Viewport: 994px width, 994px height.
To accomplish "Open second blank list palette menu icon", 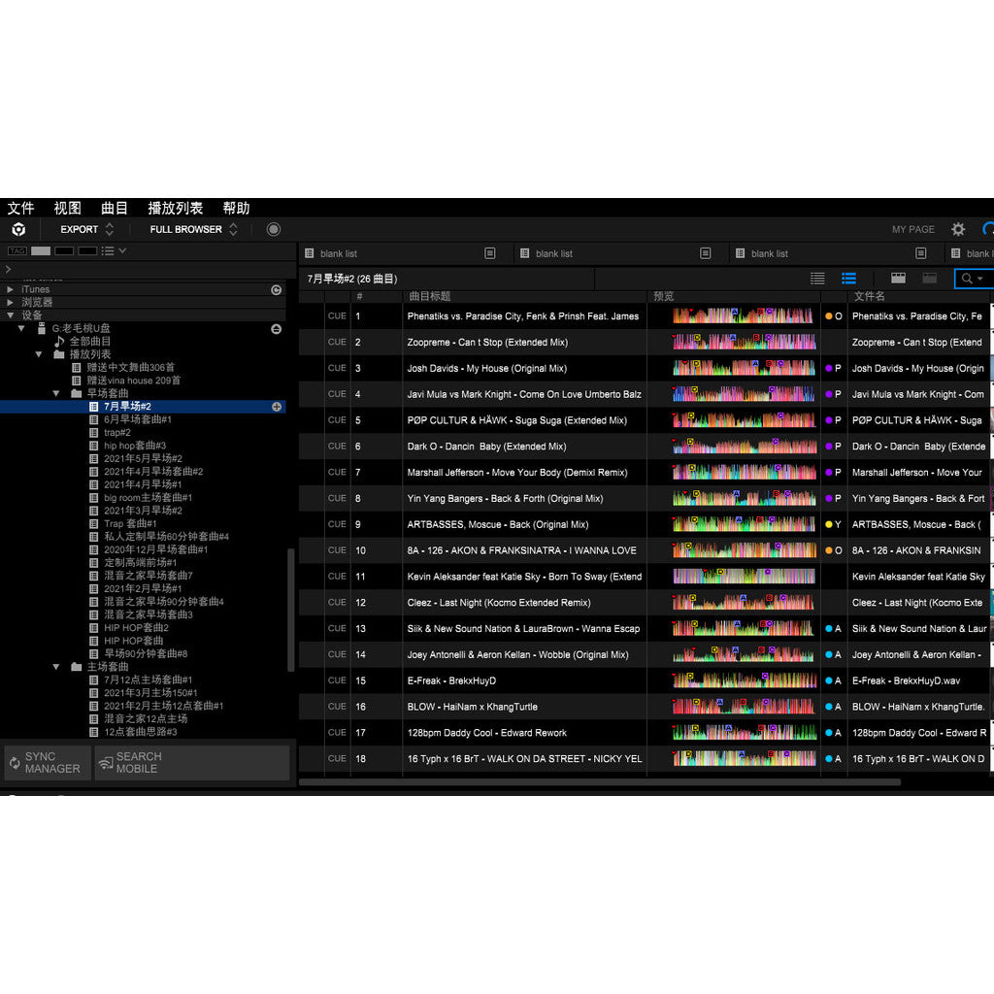I will 706,253.
